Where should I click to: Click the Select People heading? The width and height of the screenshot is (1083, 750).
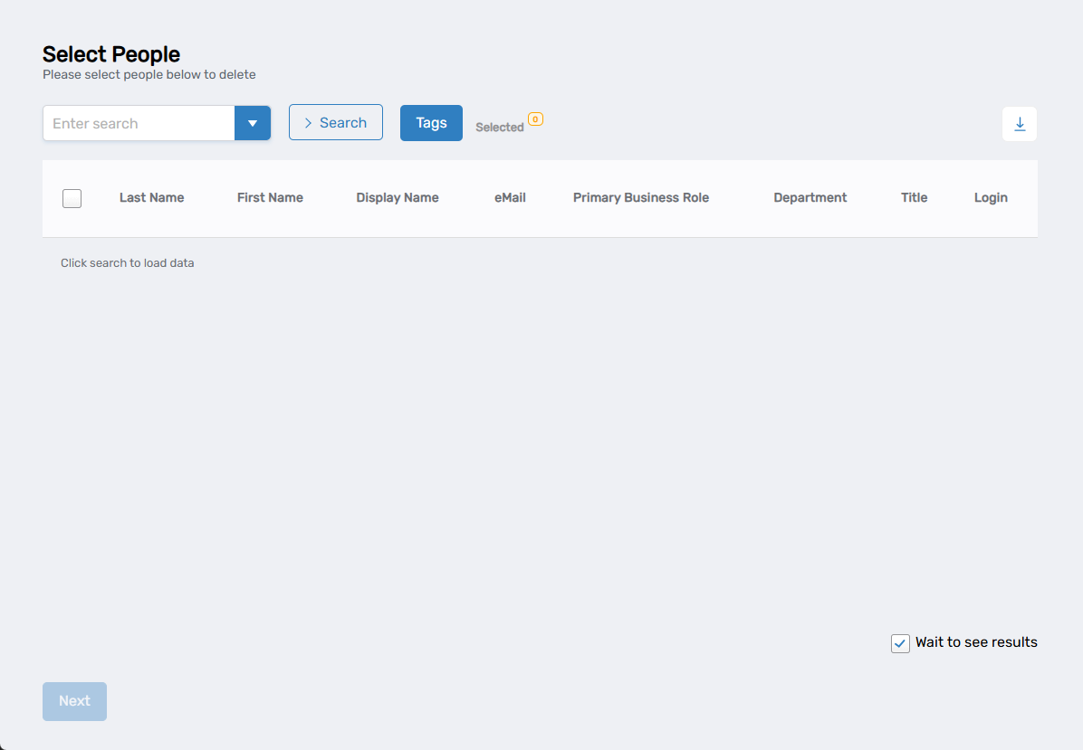point(111,54)
